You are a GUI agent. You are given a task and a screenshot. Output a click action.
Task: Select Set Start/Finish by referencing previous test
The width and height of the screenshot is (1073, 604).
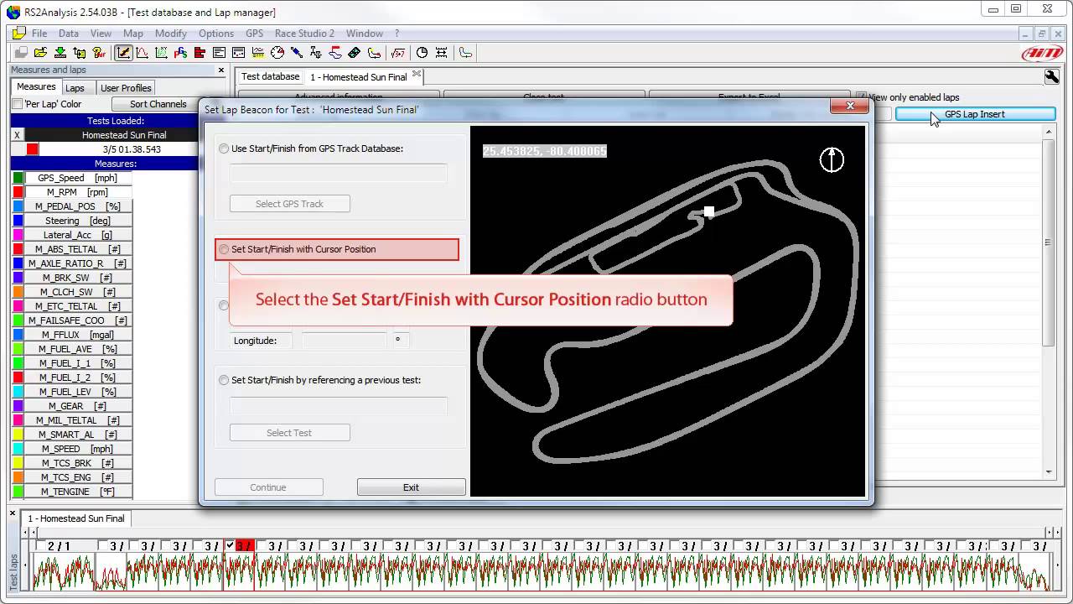pos(224,380)
